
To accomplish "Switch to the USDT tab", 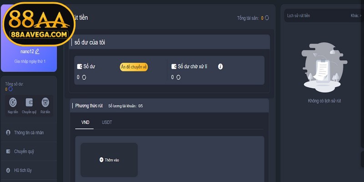I will [107, 122].
